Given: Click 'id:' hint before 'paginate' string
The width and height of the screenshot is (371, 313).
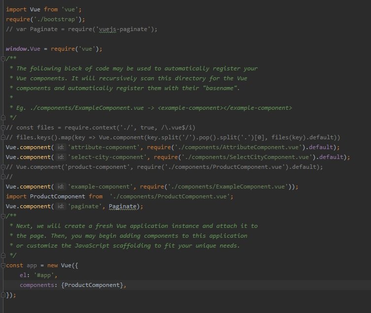Looking at the screenshot, I should [x=61, y=206].
